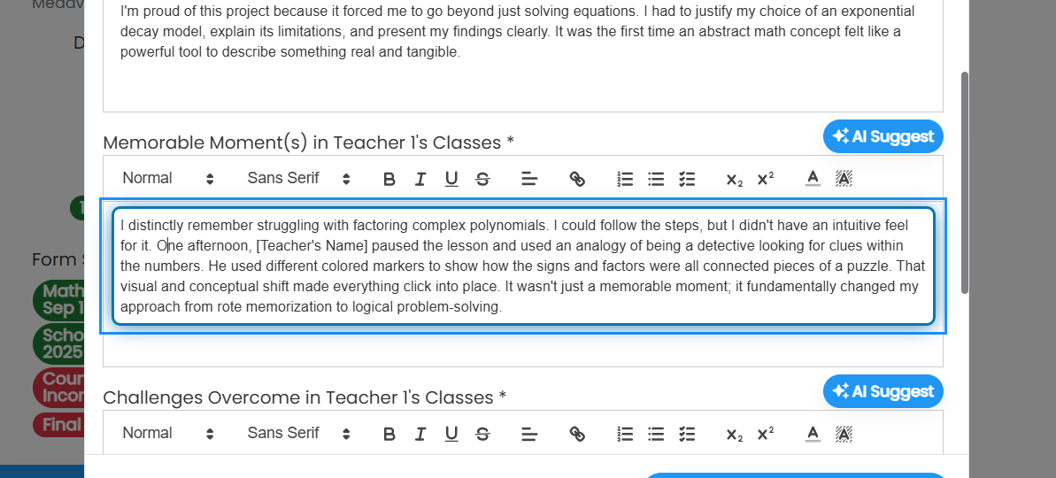Open text alignment picker in Memorable Moments
Screen dimensions: 1056x478
tap(530, 179)
